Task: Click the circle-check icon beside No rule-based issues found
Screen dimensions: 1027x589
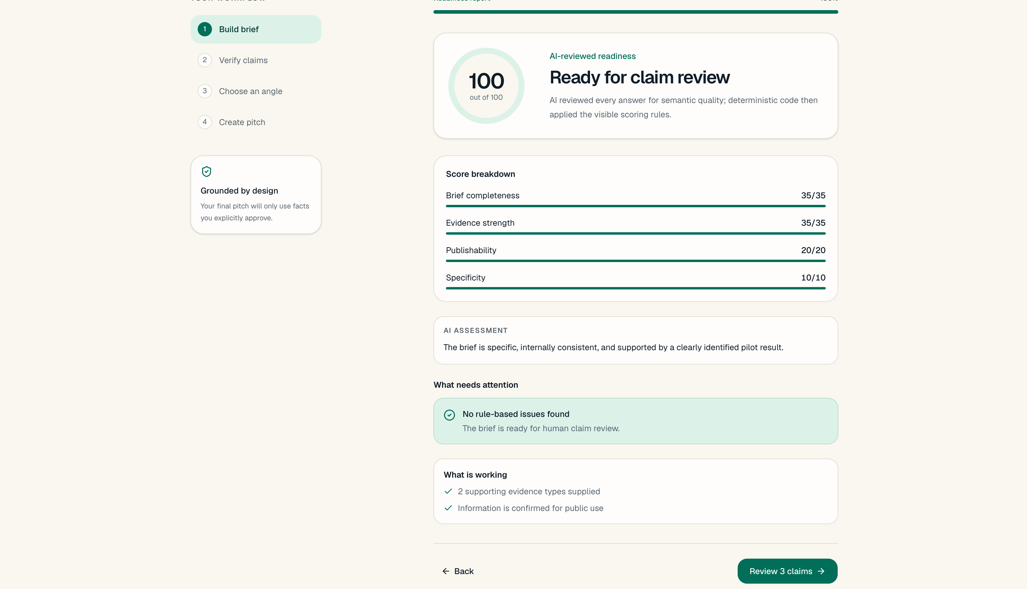Action: [449, 415]
